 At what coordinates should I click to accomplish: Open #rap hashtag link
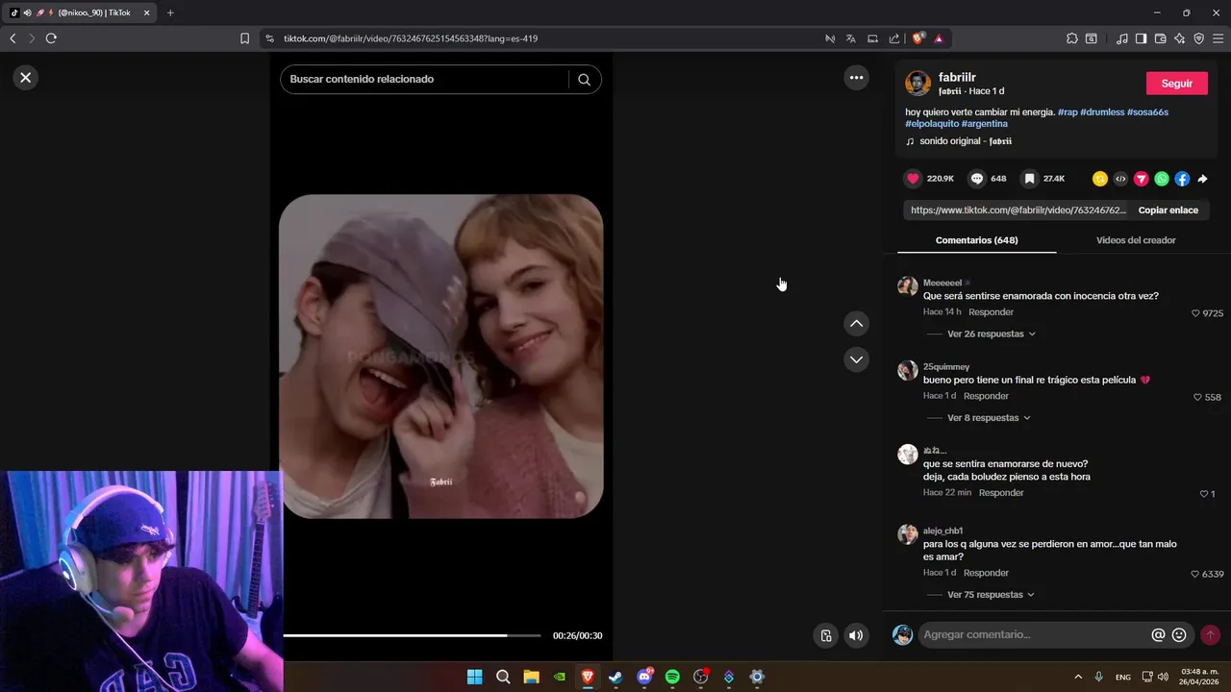[1068, 112]
